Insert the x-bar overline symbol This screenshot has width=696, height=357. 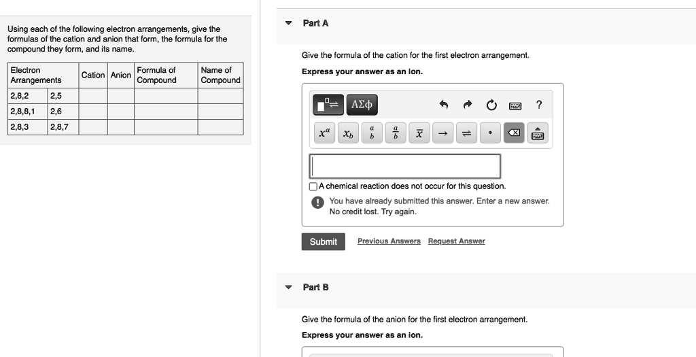click(419, 134)
